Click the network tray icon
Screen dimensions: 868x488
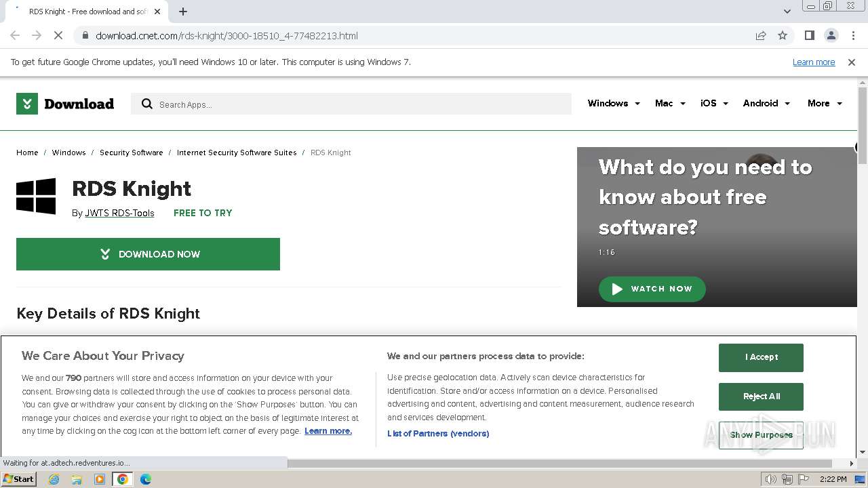(x=787, y=479)
